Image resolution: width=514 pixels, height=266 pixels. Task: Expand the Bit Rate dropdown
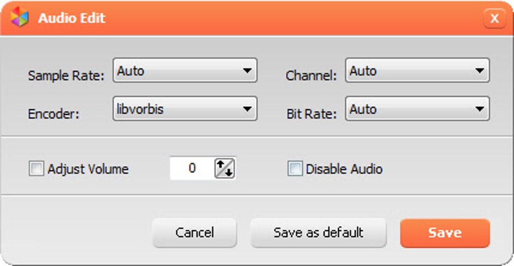point(417,108)
